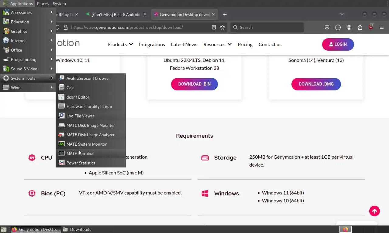Close the Genymotion Desktop download tab
This screenshot has height=233, width=389.
(213, 14)
